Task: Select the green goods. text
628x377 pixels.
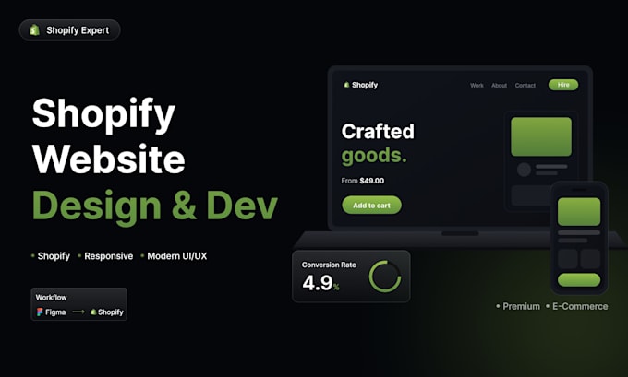Action: point(374,156)
